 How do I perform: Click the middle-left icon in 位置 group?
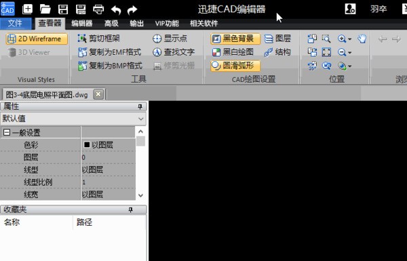coord(312,52)
